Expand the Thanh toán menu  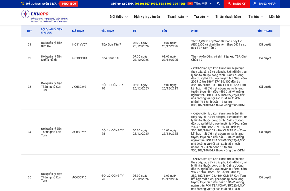click(x=178, y=17)
